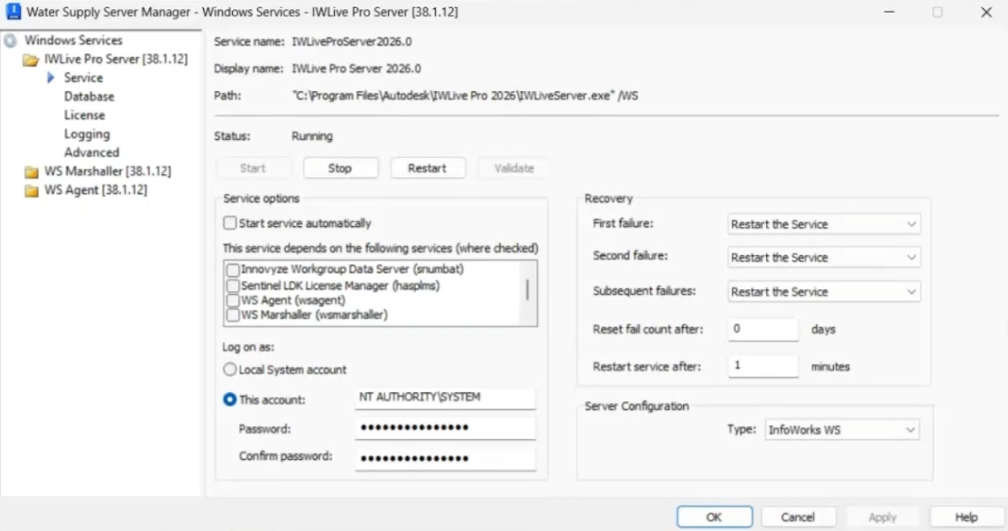Click the Running status text
1008x531 pixels.
pos(312,136)
